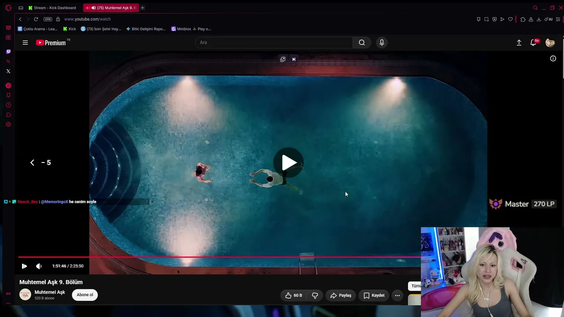Mute the video volume
This screenshot has width=564, height=317.
tap(39, 266)
